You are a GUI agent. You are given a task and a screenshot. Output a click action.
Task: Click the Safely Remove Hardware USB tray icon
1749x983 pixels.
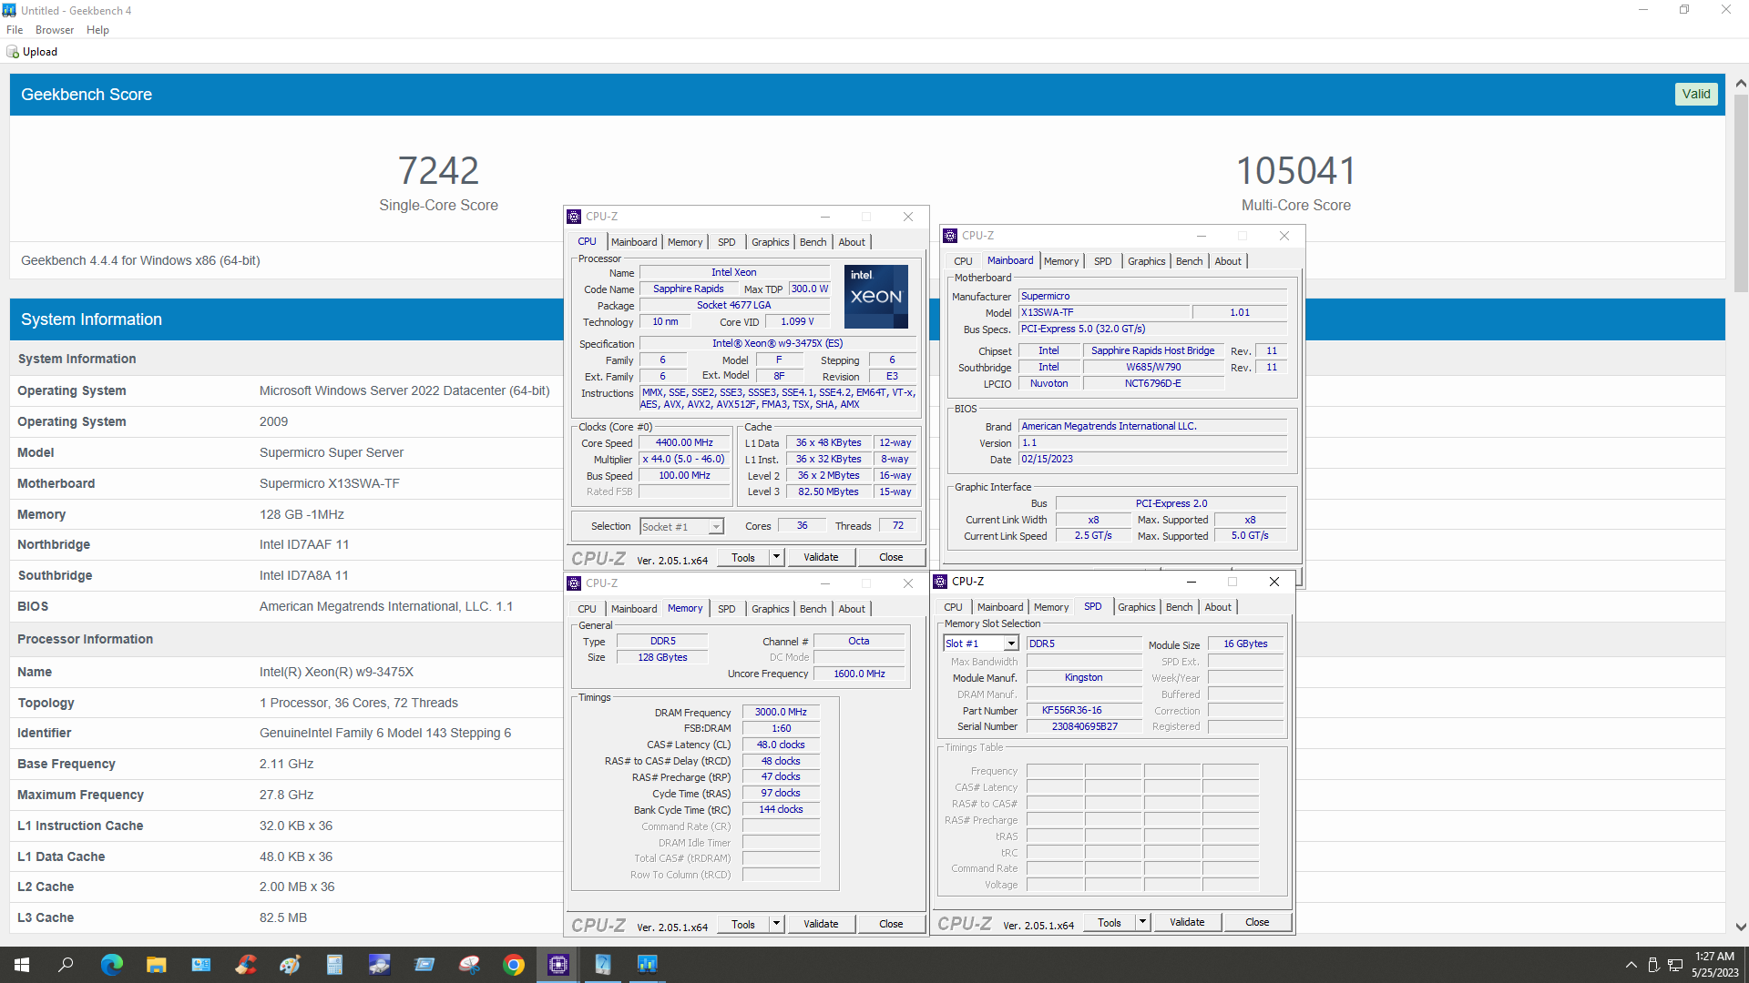coord(1653,965)
